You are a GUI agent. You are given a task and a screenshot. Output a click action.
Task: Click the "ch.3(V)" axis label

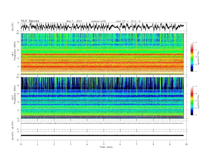click(x=13, y=125)
